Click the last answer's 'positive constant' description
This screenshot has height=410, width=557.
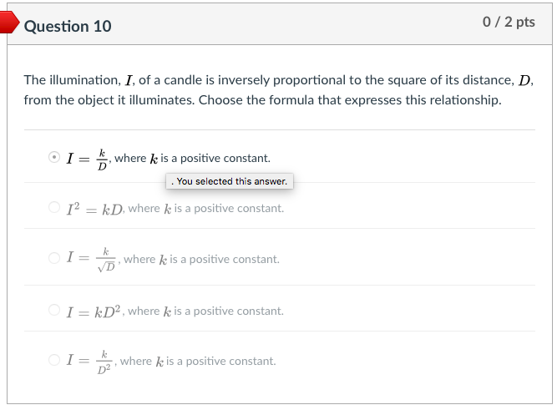pos(199,361)
